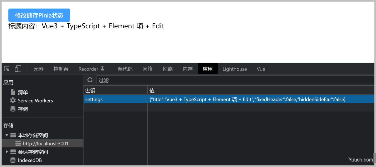Switch to the 性能 tab

pos(168,69)
